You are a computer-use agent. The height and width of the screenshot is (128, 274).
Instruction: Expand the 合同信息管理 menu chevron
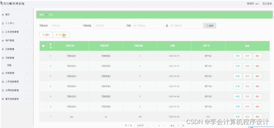(27, 90)
